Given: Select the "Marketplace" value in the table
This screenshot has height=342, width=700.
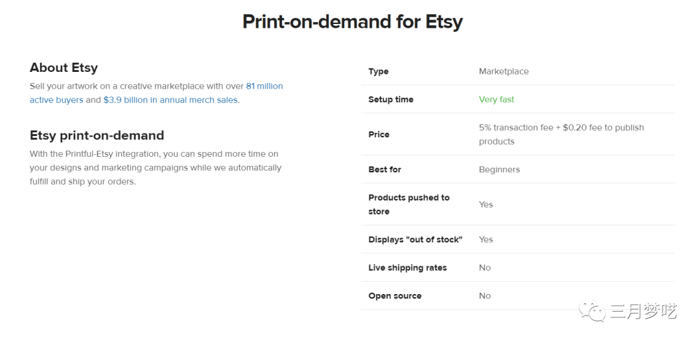Looking at the screenshot, I should [504, 71].
